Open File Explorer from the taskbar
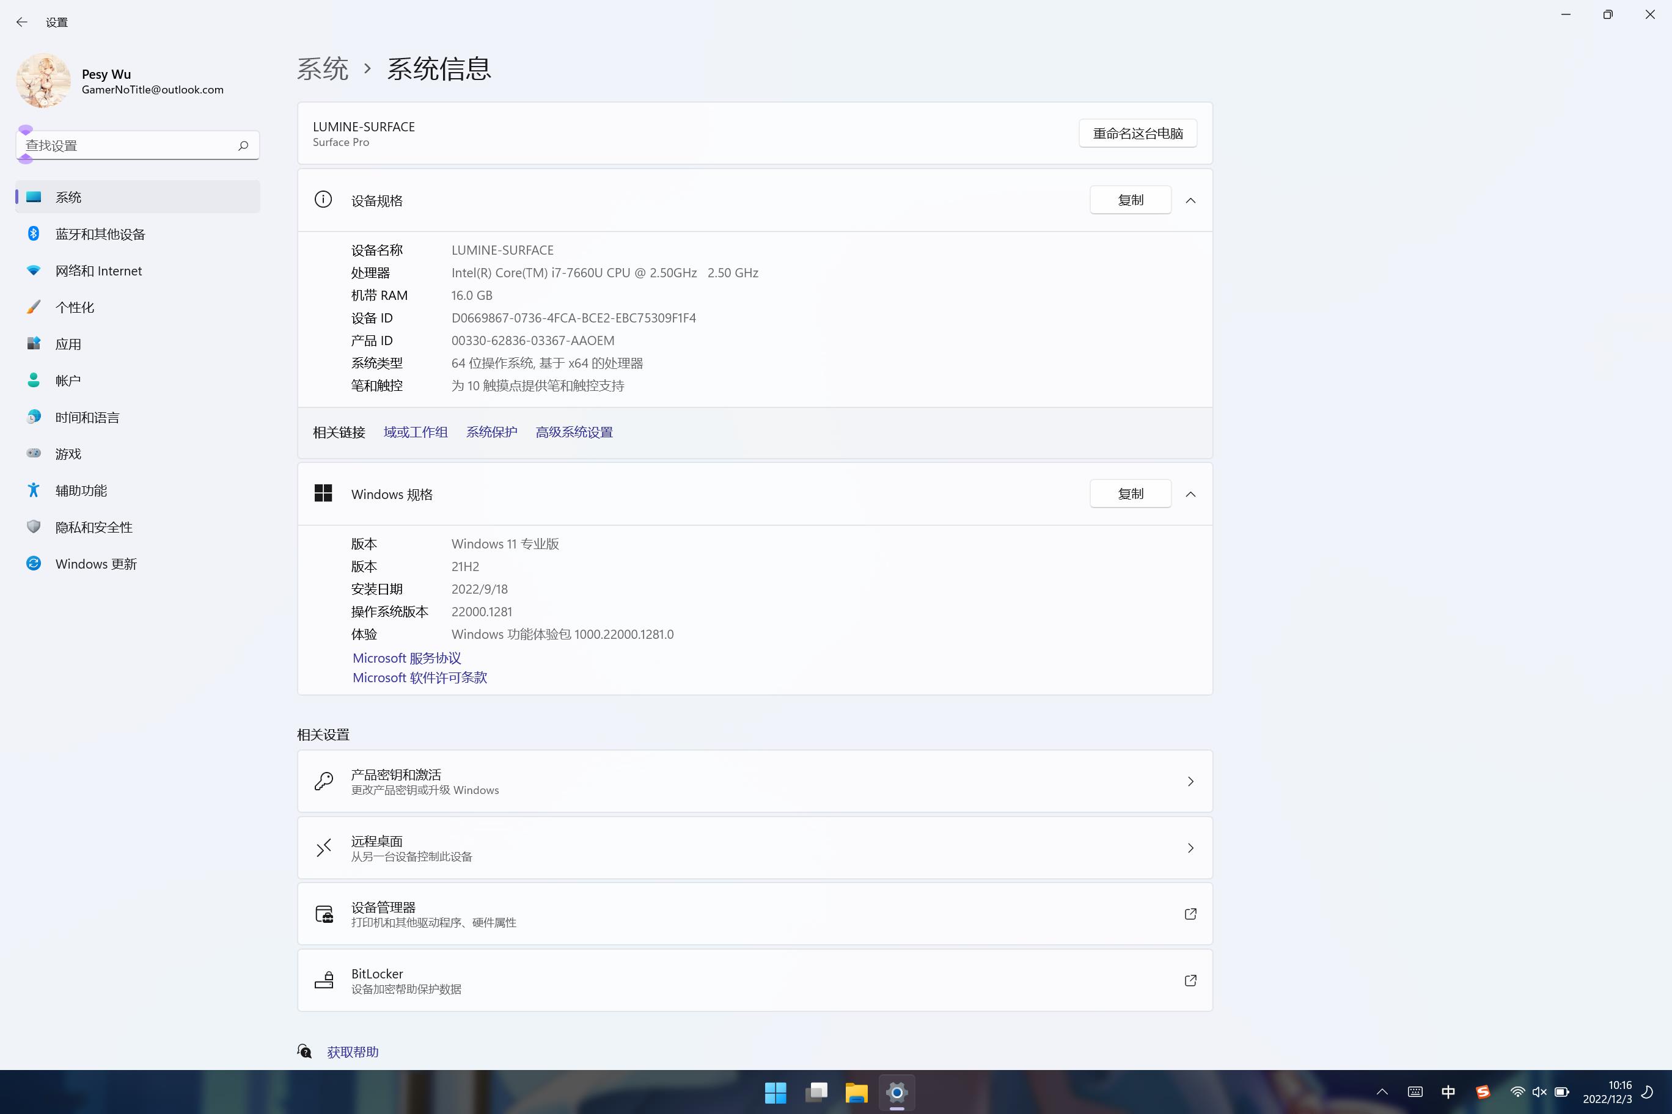This screenshot has width=1672, height=1114. [x=856, y=1092]
